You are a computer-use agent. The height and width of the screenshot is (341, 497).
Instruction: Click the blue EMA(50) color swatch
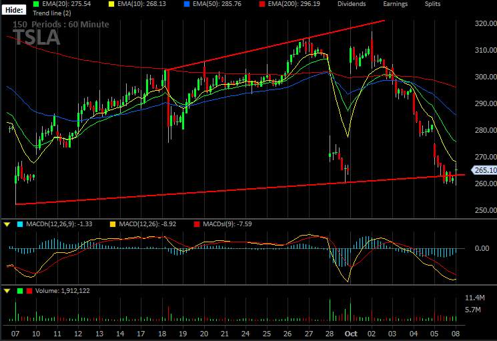(x=187, y=4)
